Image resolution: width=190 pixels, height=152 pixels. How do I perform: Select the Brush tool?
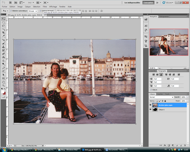coord(3,43)
